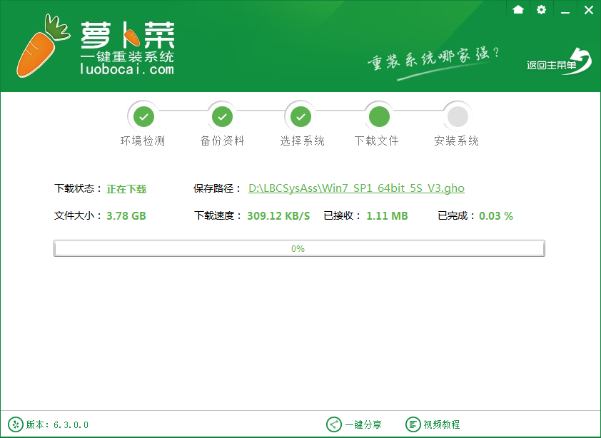Click the 视频教程 play icon

pos(413,424)
